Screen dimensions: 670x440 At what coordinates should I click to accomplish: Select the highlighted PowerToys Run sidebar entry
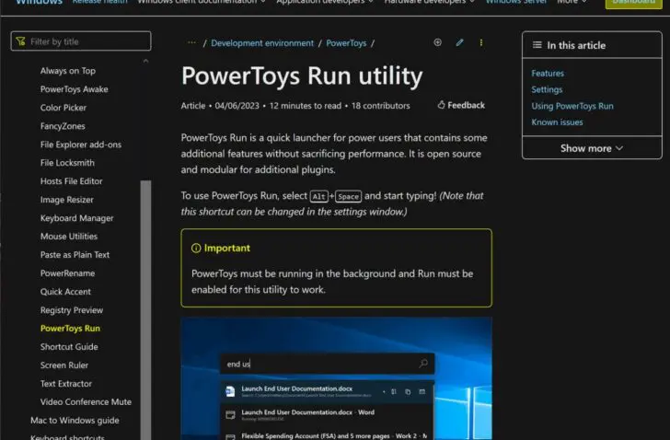tap(70, 329)
